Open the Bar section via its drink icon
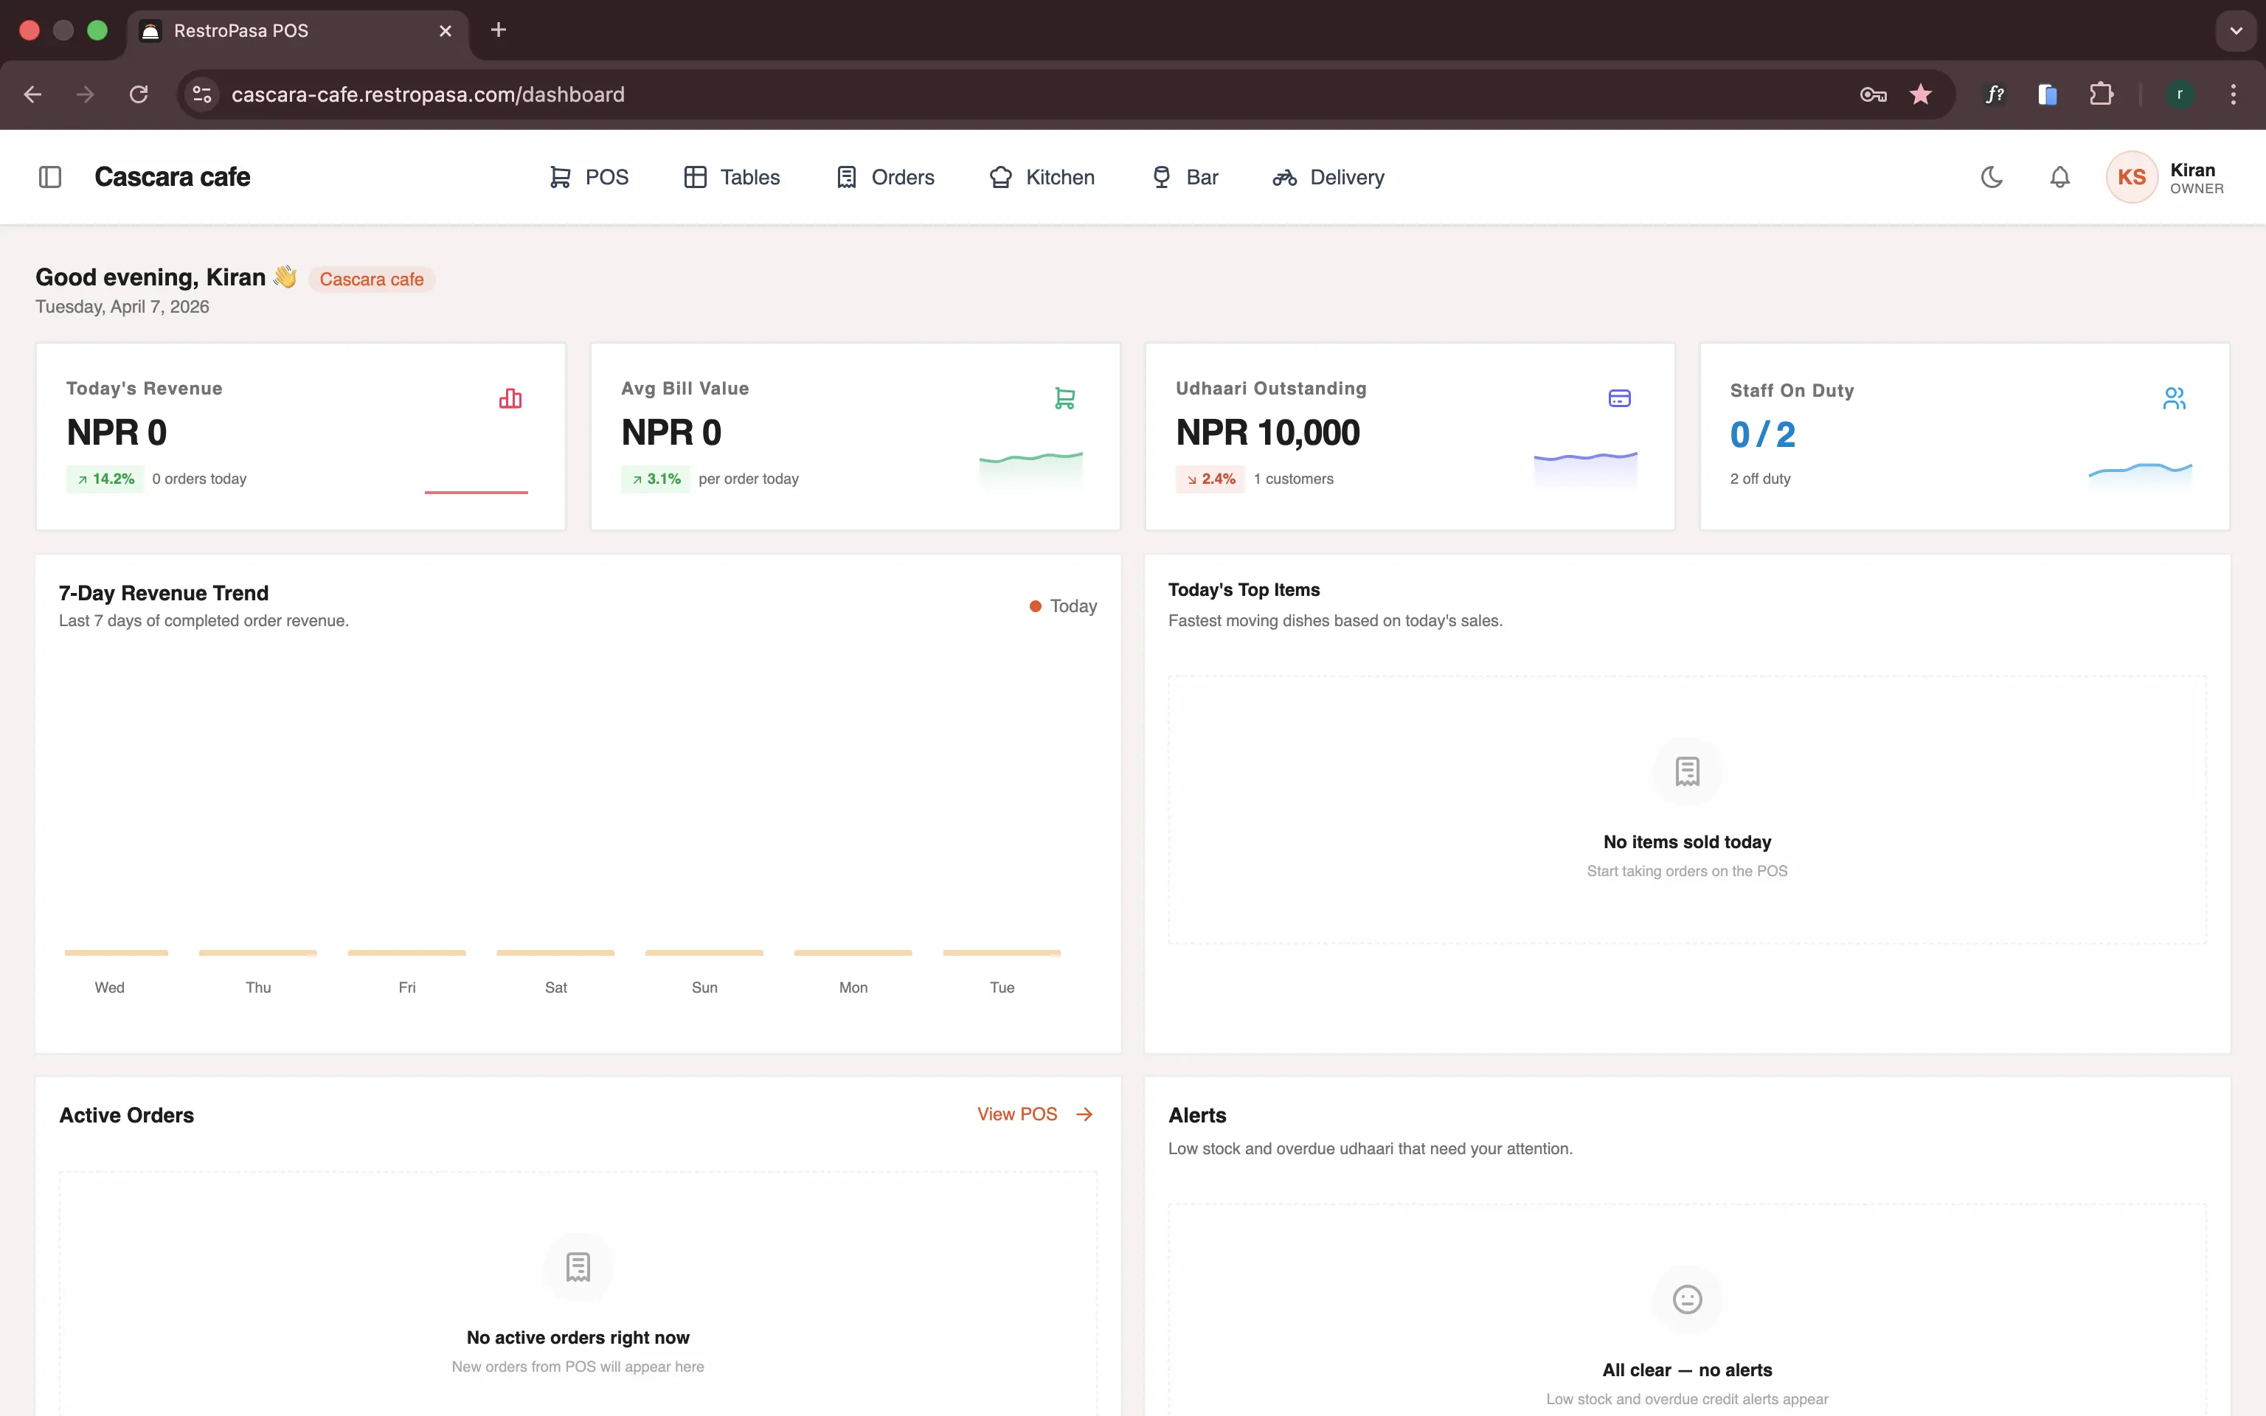The width and height of the screenshot is (2266, 1416). [x=1161, y=177]
